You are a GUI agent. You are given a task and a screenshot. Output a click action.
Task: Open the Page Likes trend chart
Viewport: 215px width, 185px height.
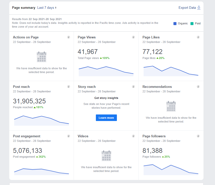pos(171,71)
